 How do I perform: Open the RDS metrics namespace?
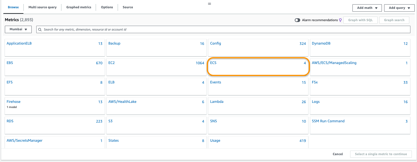coord(55,125)
